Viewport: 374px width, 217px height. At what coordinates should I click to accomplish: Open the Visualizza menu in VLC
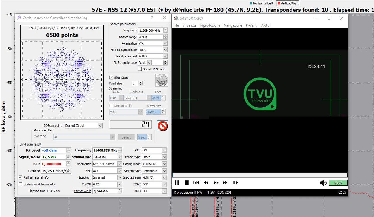pyautogui.click(x=189, y=25)
